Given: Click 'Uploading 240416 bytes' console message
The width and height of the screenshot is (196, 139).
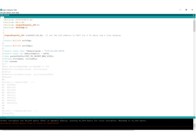Looking at the screenshot, I should (30, 123).
